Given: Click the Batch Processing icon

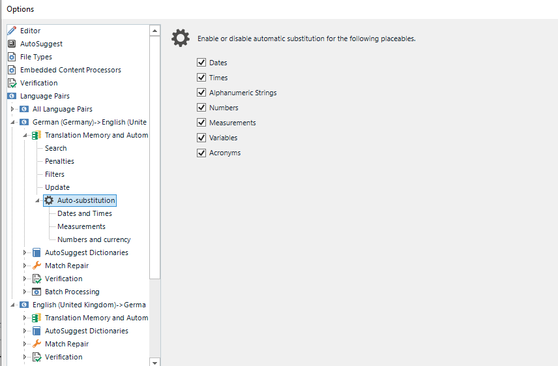Looking at the screenshot, I should coord(37,292).
